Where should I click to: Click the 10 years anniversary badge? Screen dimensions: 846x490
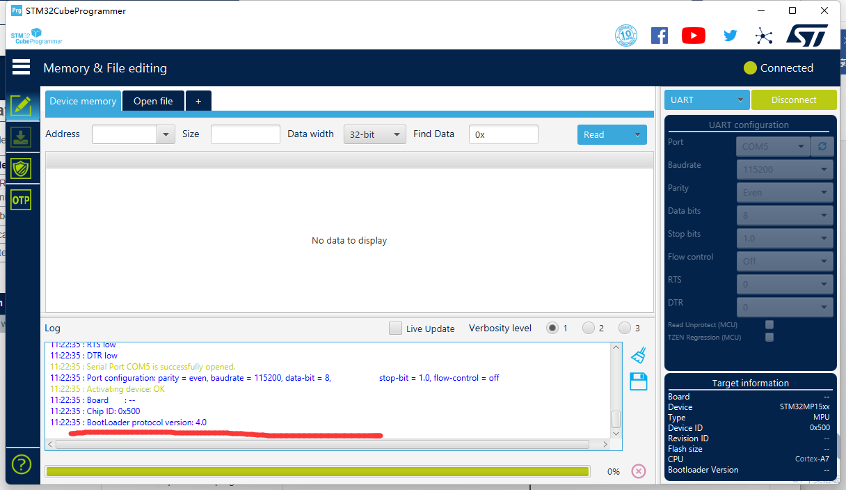(x=626, y=35)
